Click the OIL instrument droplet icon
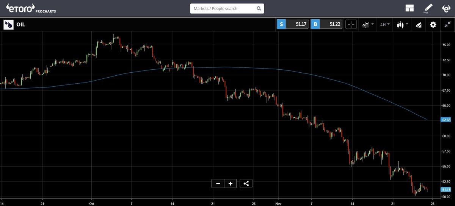 pos(8,25)
